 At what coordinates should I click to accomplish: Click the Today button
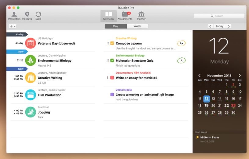219,26
